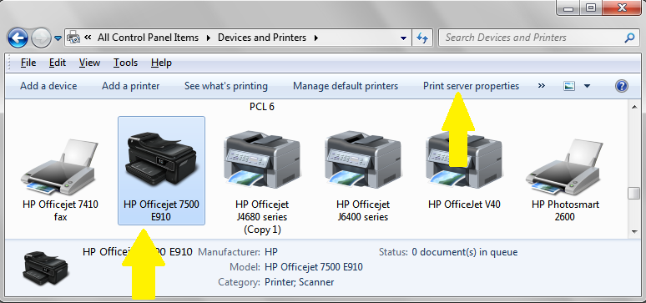This screenshot has height=303, width=646.
Task: Open the view options dropdown arrow
Action: click(x=587, y=86)
